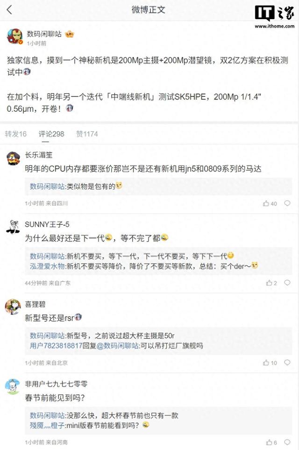Screen dimensions: 299x450
Task: Open 数码闲聊站's profile avatar
Action: (x=15, y=36)
